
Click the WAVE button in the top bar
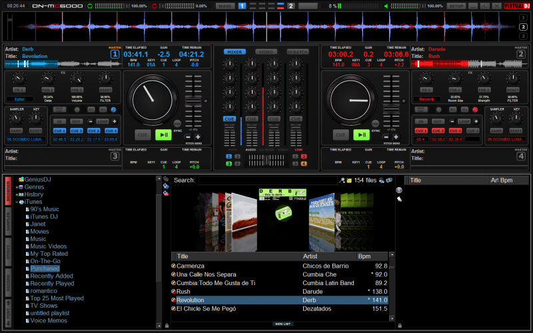[x=225, y=6]
